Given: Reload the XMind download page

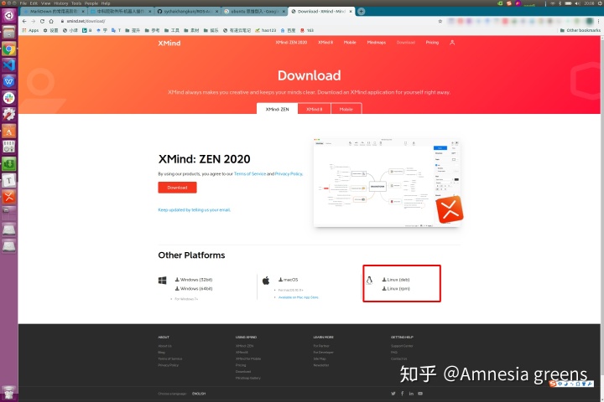Looking at the screenshot, I should (42, 21).
